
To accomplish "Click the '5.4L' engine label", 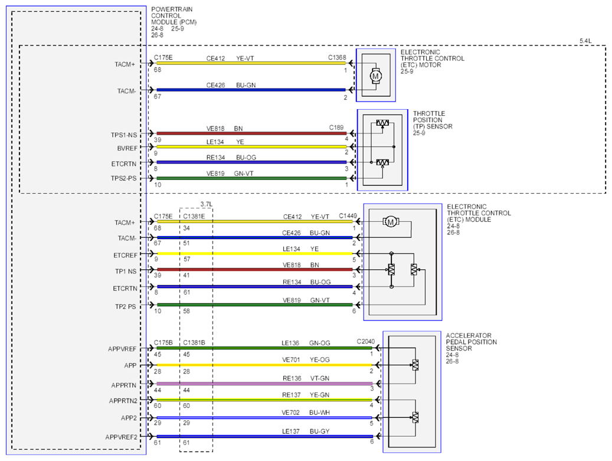I will (585, 41).
